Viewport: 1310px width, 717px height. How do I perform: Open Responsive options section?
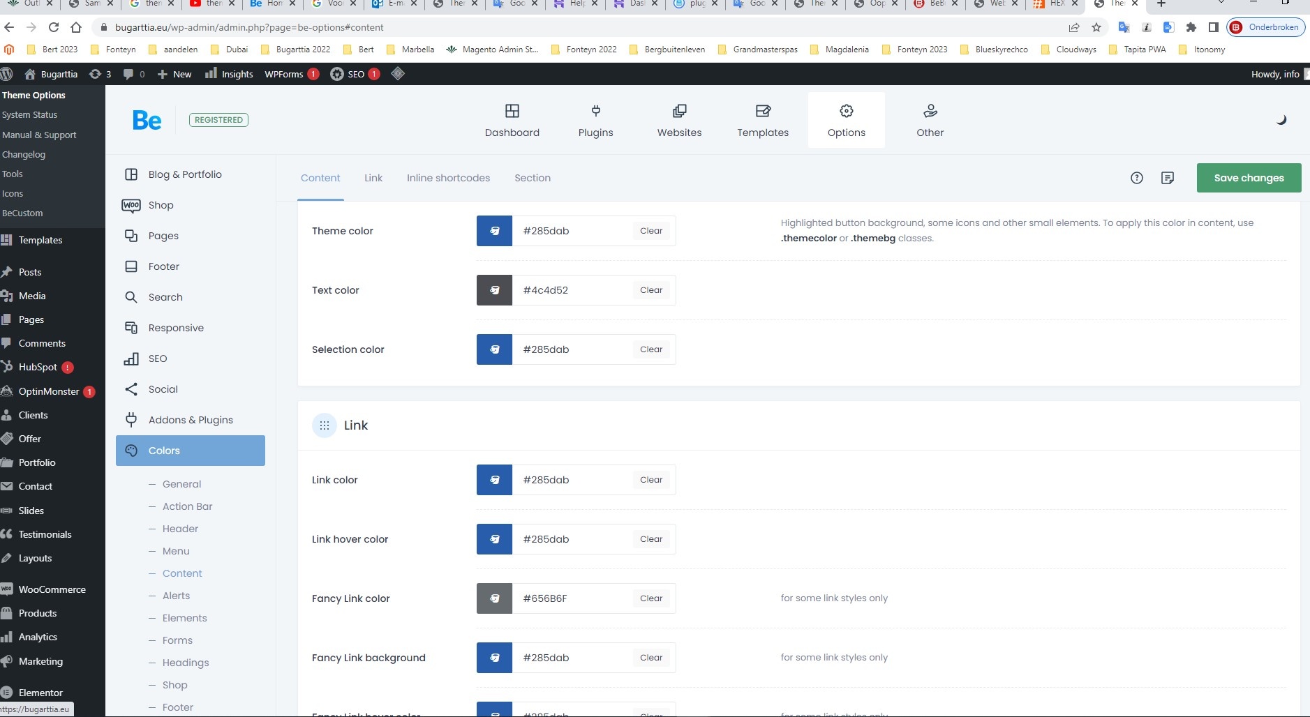coord(191,328)
